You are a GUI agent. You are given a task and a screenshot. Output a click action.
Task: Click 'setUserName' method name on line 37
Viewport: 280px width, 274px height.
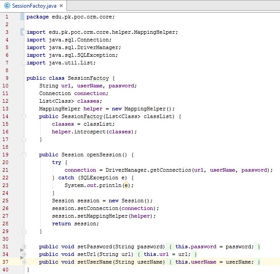[94, 262]
